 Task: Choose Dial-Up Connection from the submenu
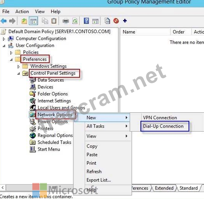tap(163, 126)
